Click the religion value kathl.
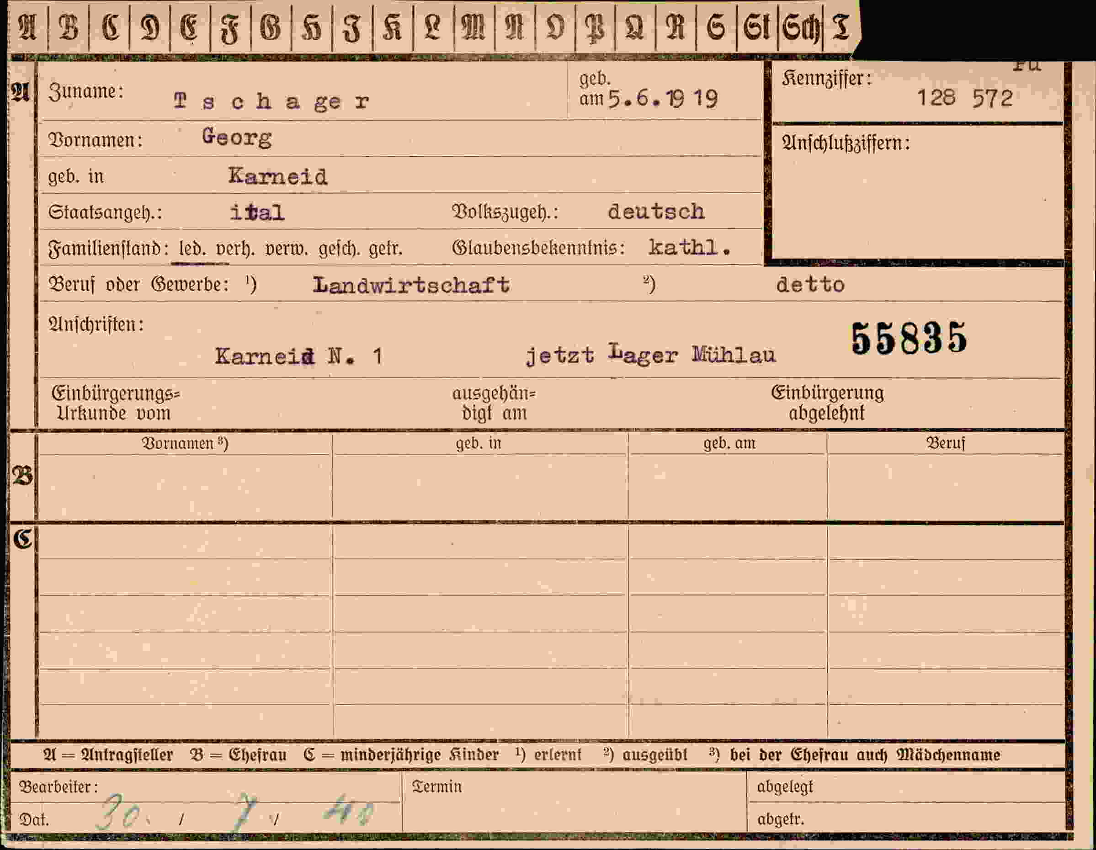Viewport: 1096px width, 850px height. pyautogui.click(x=690, y=247)
